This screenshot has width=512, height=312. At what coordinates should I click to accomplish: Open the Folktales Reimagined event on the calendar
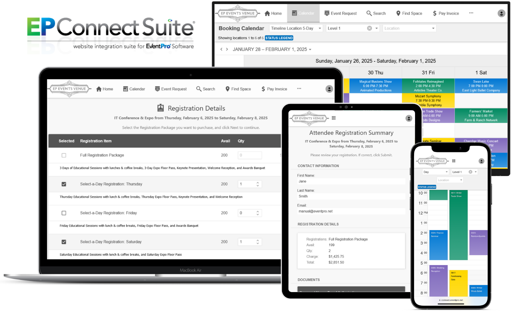pyautogui.click(x=428, y=86)
